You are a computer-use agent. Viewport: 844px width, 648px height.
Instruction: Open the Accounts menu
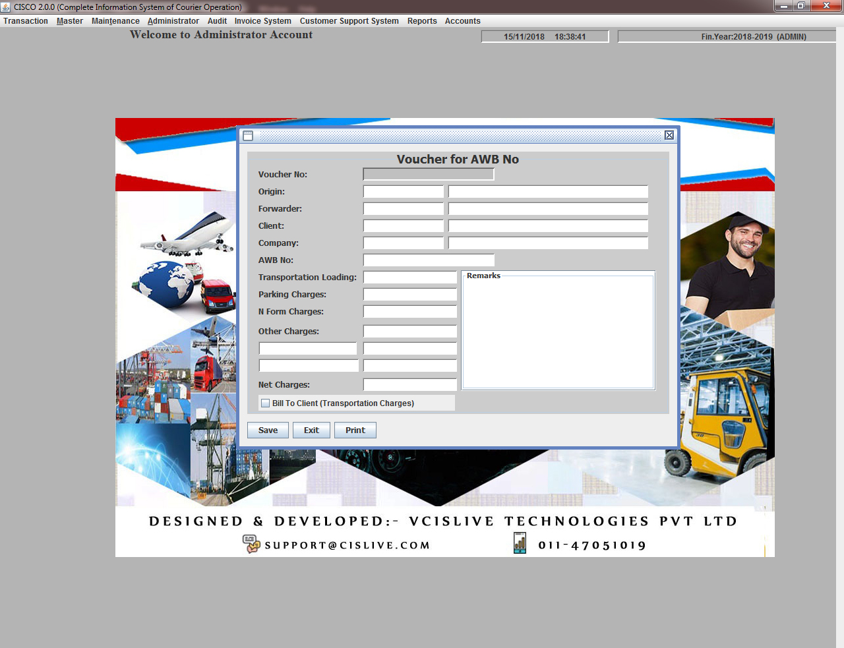(x=463, y=21)
